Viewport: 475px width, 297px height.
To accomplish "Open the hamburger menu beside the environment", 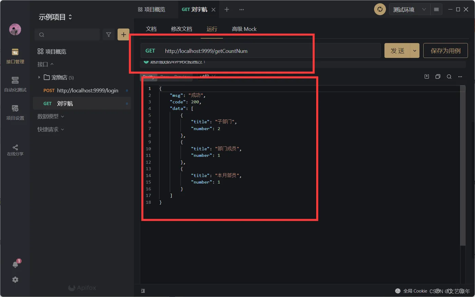I will tap(436, 10).
